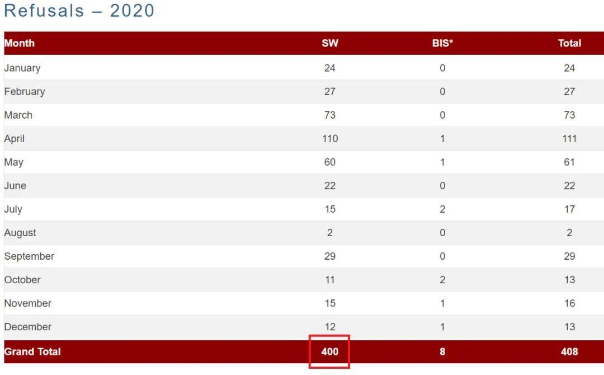Select the February row label

pyautogui.click(x=25, y=91)
